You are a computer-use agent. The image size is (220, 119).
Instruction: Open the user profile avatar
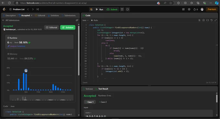click(202, 9)
